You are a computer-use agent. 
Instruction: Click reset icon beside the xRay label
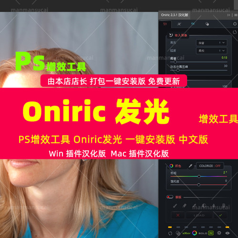coord(170,233)
